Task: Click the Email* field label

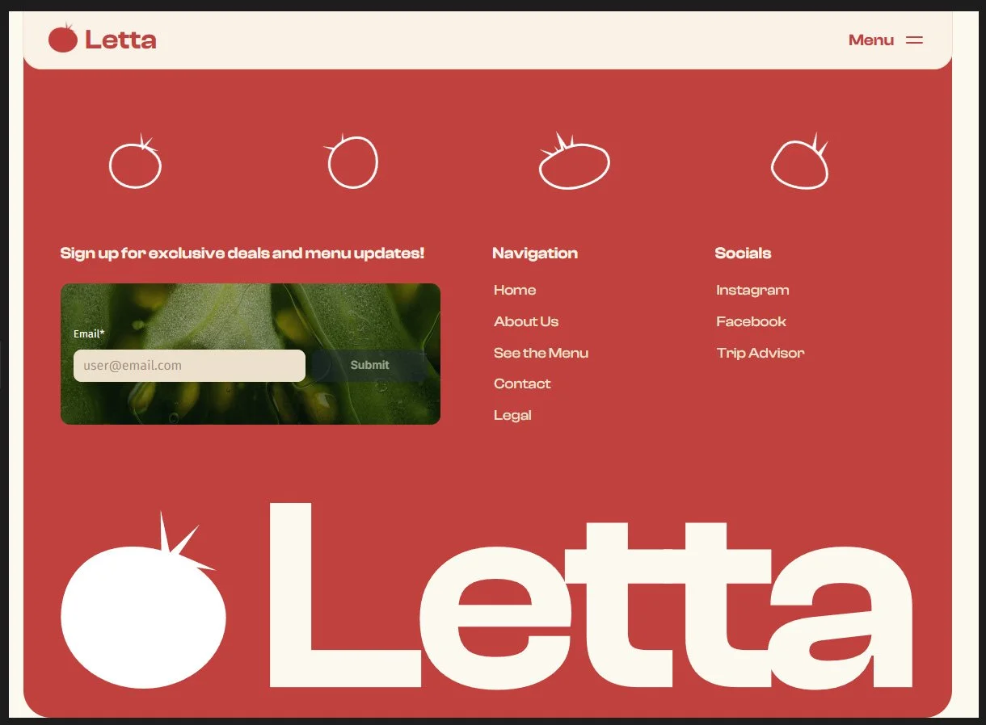Action: click(89, 334)
